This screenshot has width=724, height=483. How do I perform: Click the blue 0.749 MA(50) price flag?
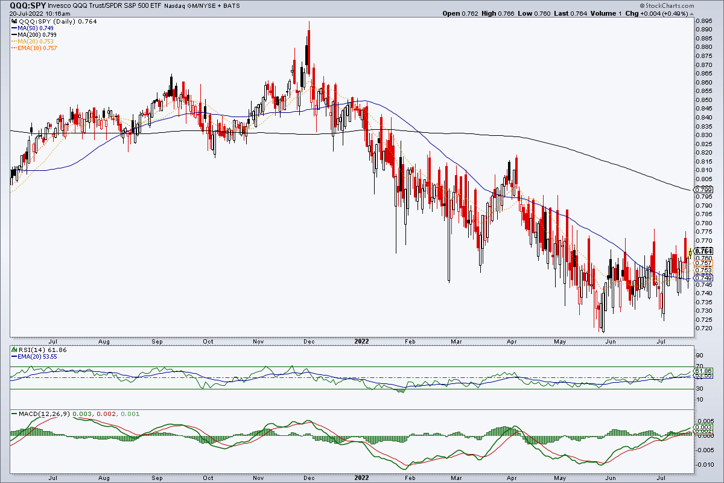click(x=704, y=278)
